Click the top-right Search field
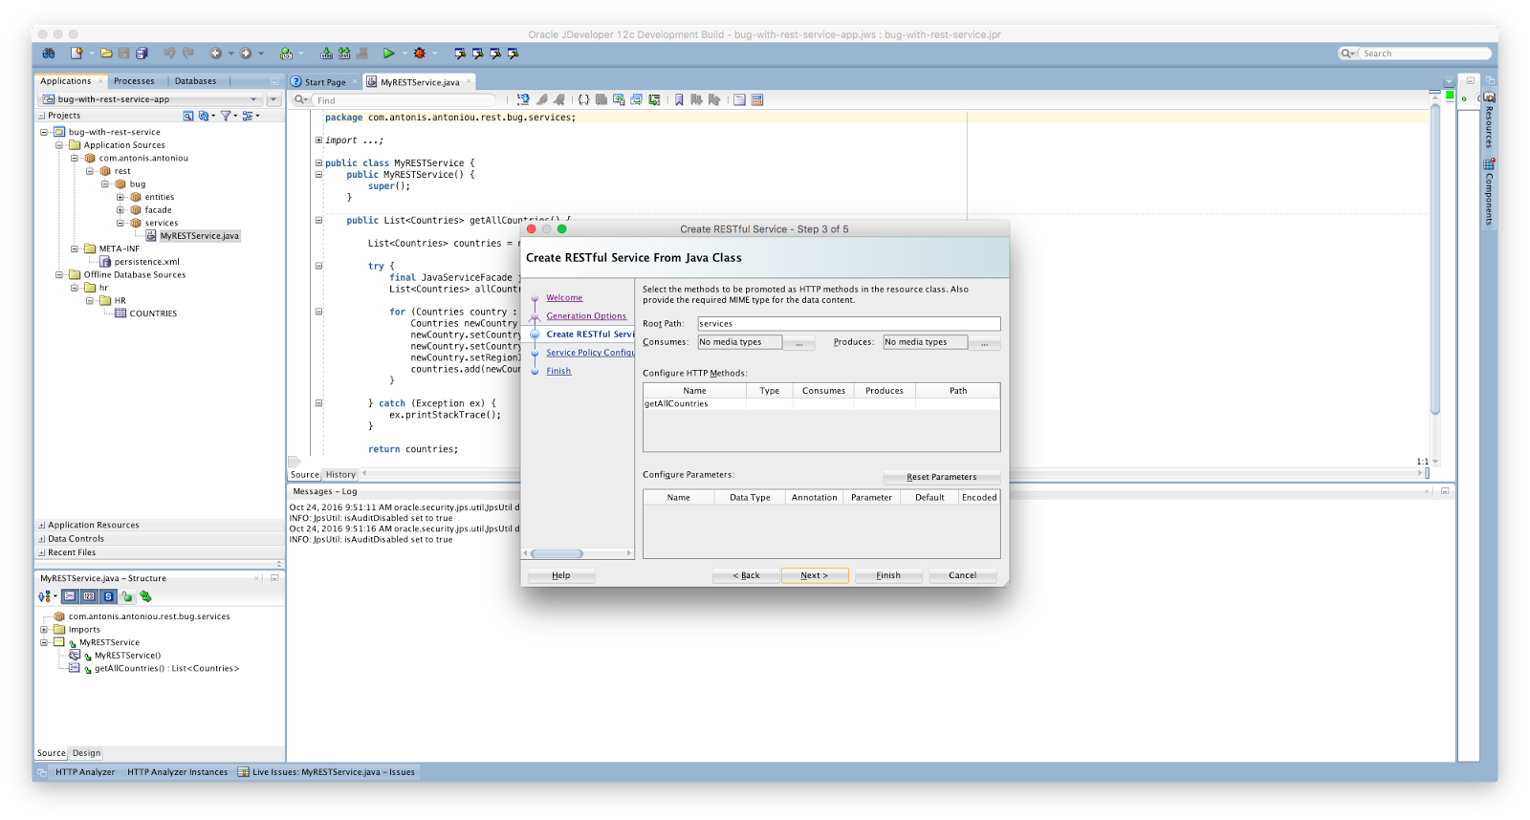The image size is (1530, 820). click(x=1415, y=54)
